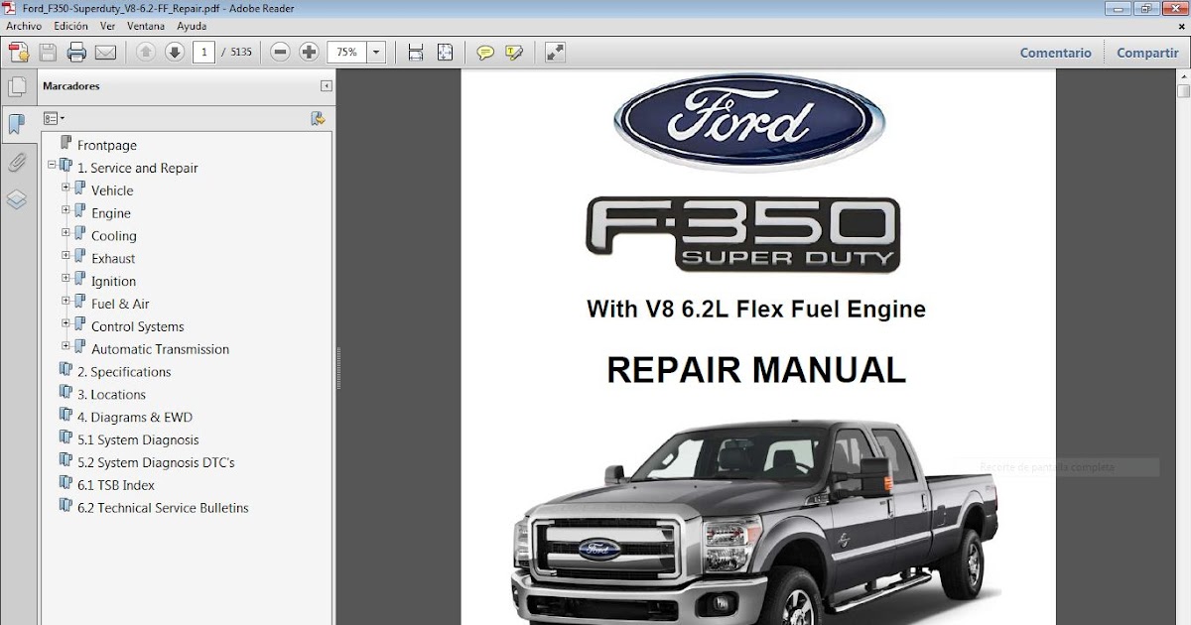Open the Attachments paperclip panel
The height and width of the screenshot is (625, 1191).
click(x=17, y=162)
